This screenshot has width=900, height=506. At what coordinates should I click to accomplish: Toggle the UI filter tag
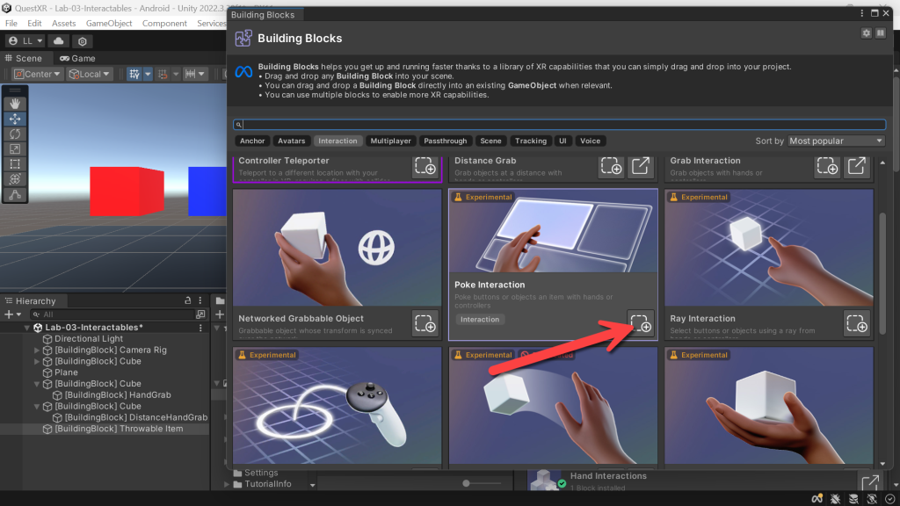pos(563,141)
